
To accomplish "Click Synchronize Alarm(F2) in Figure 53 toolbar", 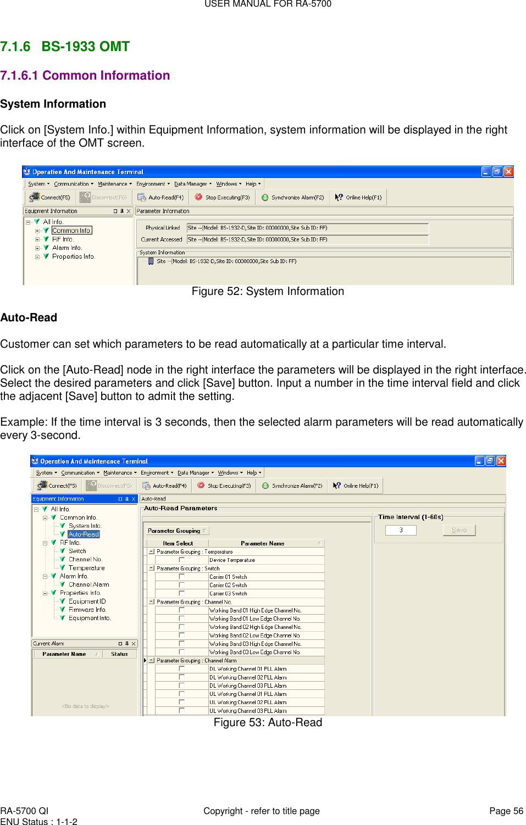I will tap(292, 486).
